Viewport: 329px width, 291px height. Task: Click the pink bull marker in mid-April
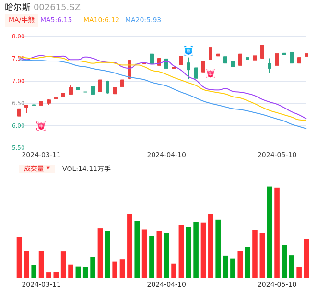211,73
